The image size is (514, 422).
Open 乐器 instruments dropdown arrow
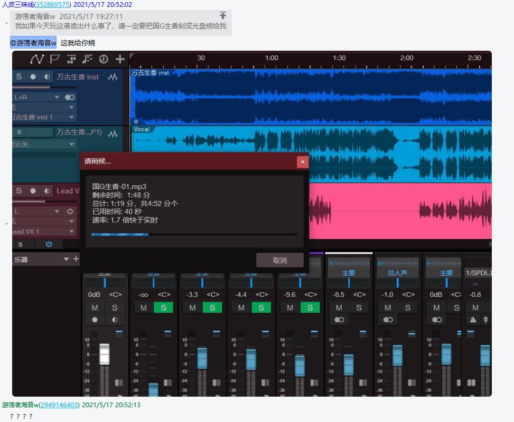click(x=66, y=259)
